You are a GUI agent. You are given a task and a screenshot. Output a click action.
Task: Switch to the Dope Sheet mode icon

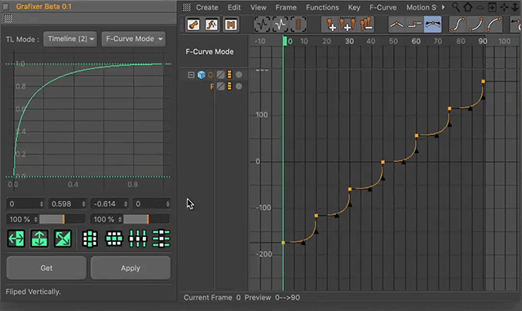click(x=193, y=24)
